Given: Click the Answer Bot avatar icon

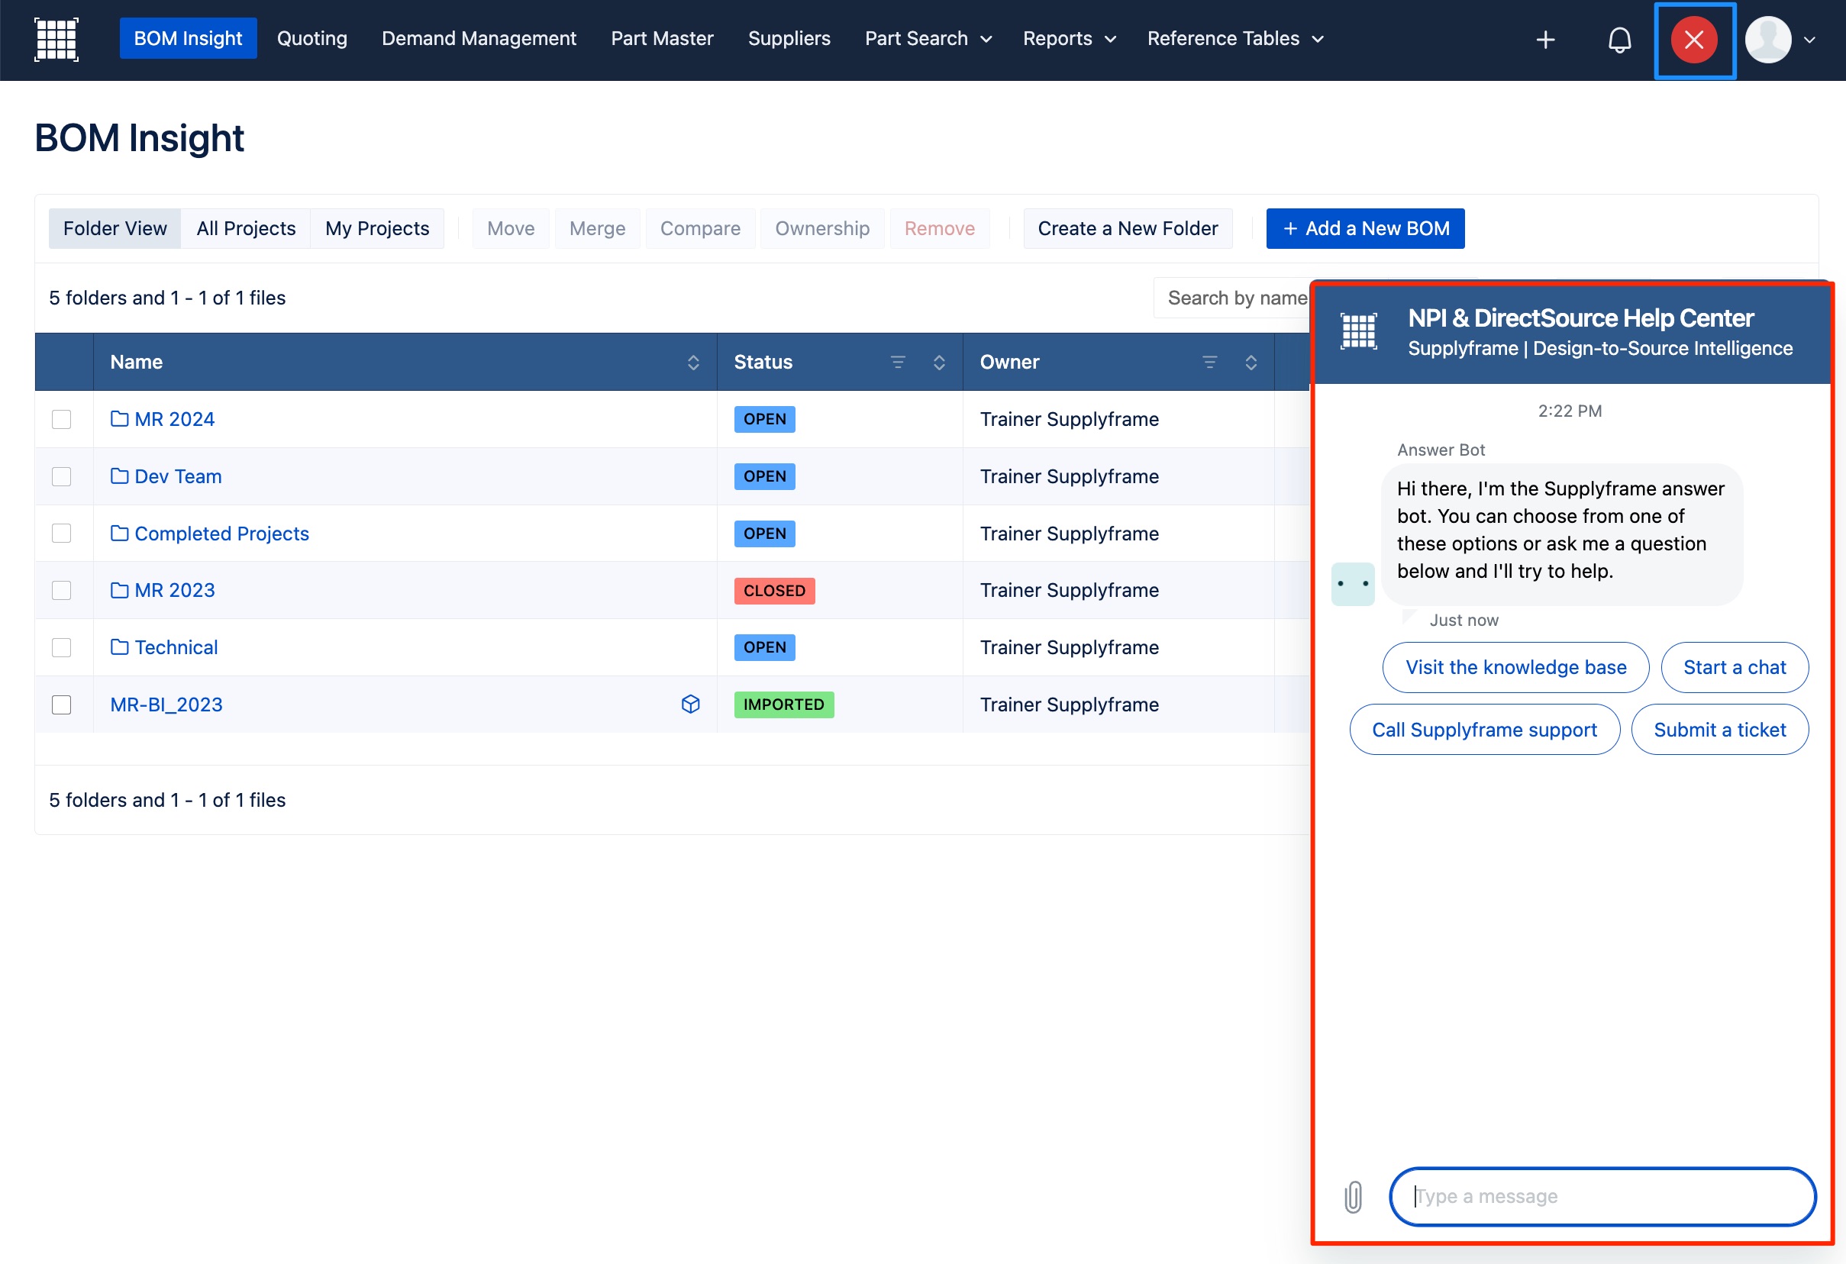Looking at the screenshot, I should click(x=1353, y=585).
